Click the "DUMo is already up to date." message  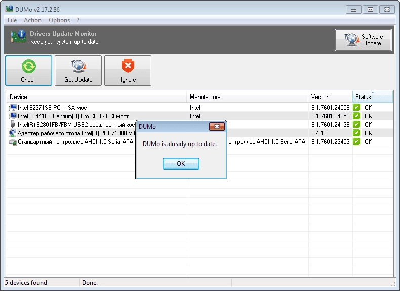coord(180,144)
